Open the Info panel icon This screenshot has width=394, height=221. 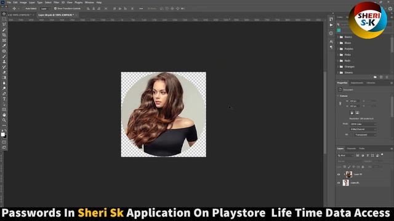(331, 33)
